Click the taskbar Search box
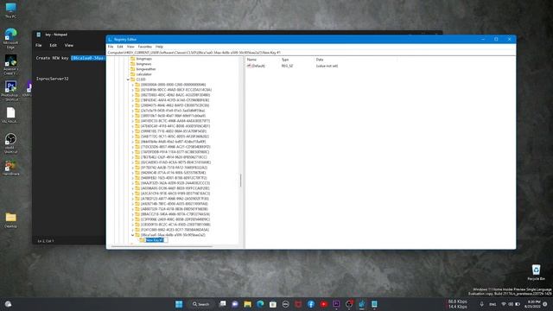The image size is (553, 311). point(201,304)
